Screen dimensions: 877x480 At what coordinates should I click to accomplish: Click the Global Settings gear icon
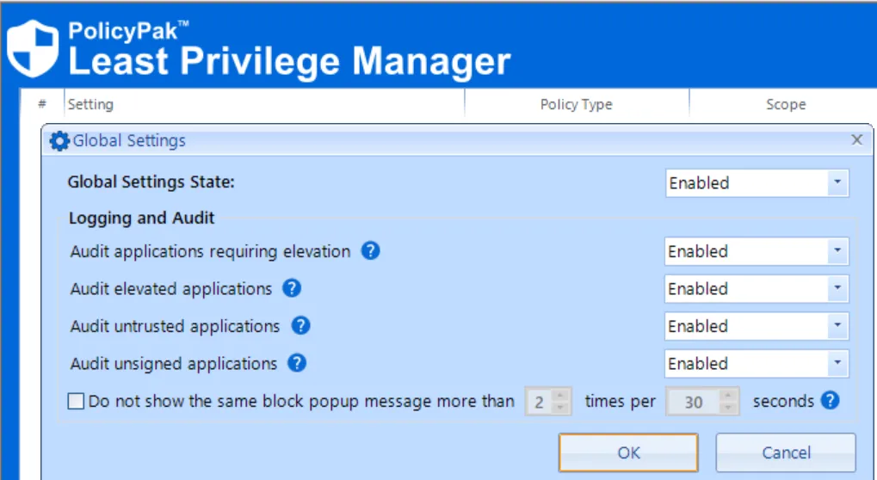59,141
